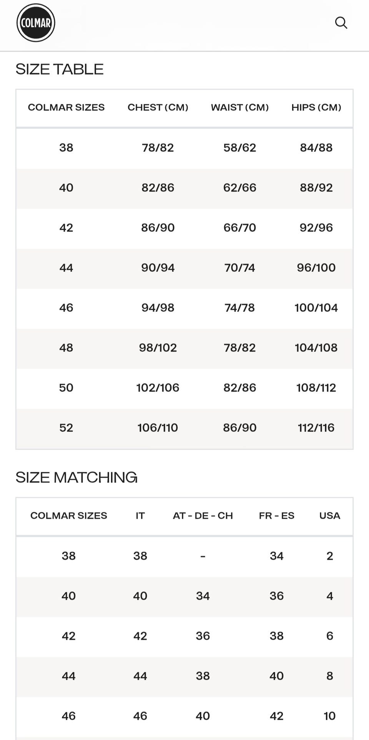Select USA size 10 value
The width and height of the screenshot is (369, 740).
click(330, 716)
